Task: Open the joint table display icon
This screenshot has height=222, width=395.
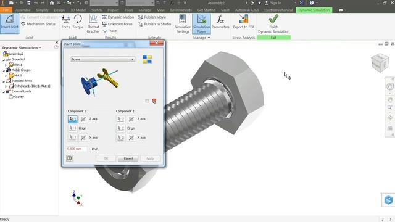Action: click(148, 59)
